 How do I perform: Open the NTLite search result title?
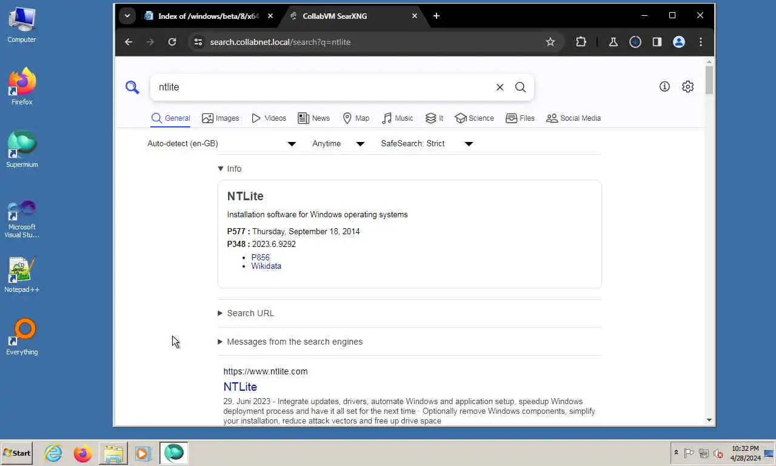240,387
